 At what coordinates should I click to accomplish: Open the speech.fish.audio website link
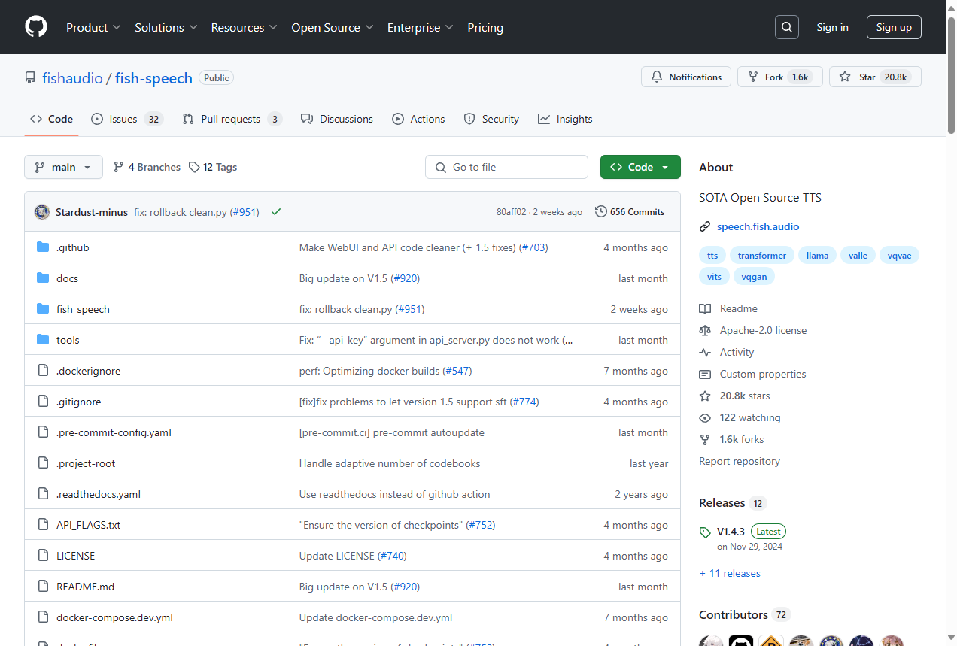click(758, 226)
